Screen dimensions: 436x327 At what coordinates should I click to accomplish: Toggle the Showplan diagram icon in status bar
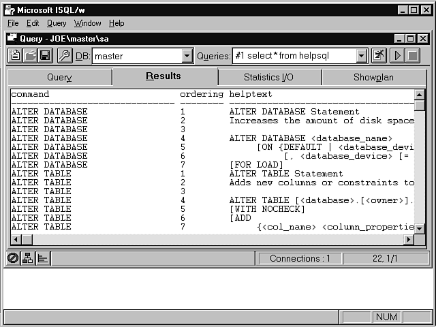pos(28,258)
